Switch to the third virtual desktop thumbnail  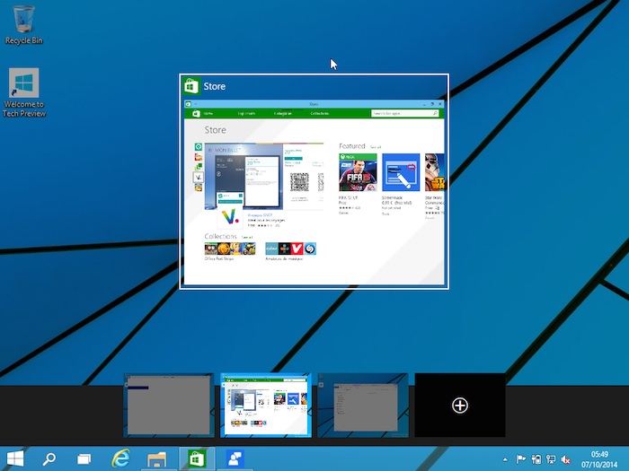coord(362,406)
